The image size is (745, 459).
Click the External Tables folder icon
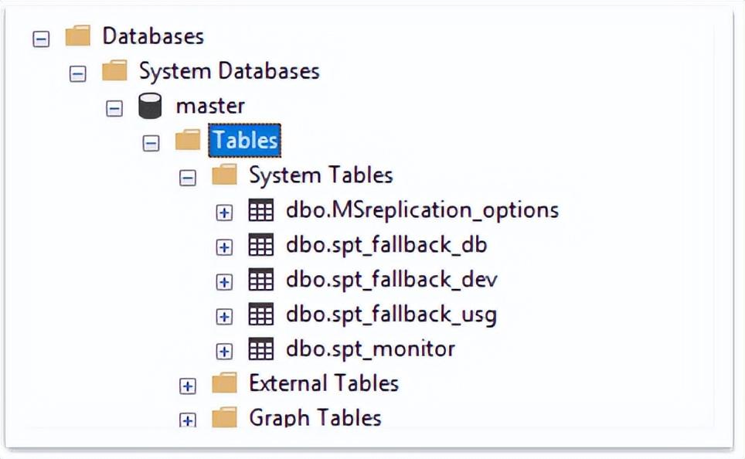[x=224, y=383]
